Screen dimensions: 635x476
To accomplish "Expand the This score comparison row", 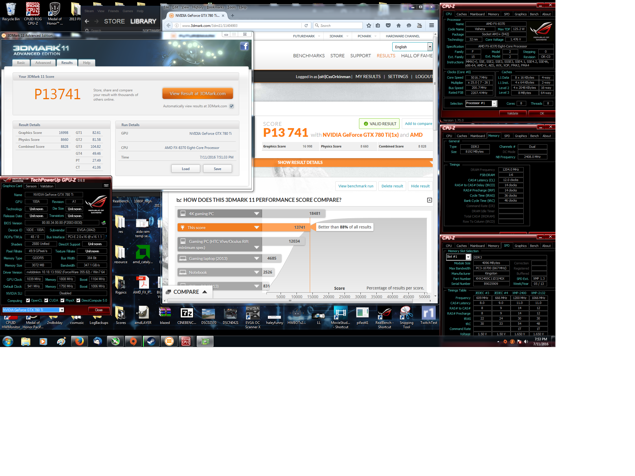I will click(257, 227).
